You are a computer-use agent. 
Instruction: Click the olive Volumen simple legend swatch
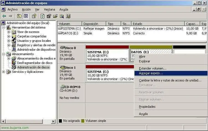coord(83,121)
